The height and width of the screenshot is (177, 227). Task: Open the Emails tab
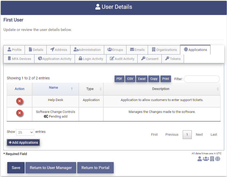pos(137,50)
